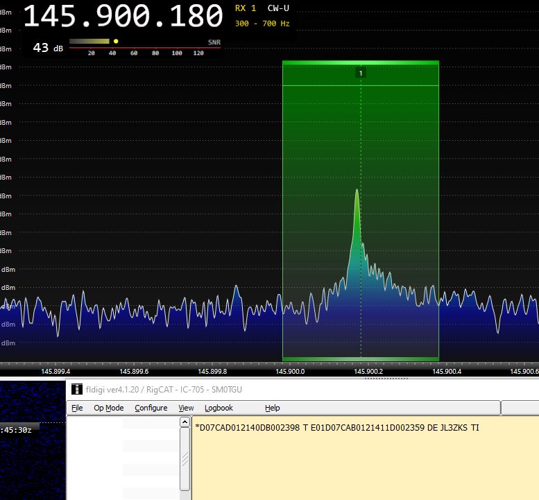The width and height of the screenshot is (539, 500).
Task: Click the 145.900.2 frequency scale label
Action: (368, 372)
